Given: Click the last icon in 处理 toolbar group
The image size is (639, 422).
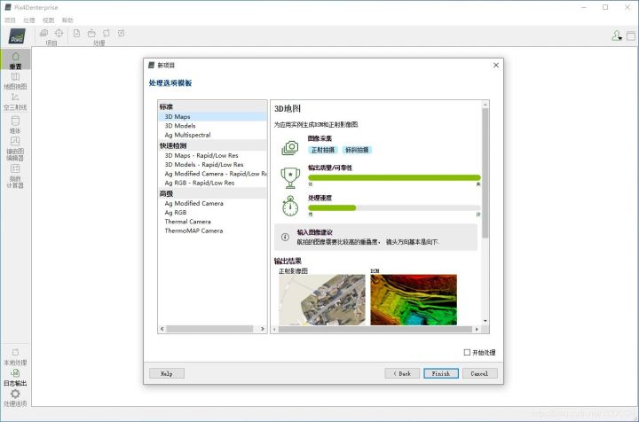Looking at the screenshot, I should pyautogui.click(x=121, y=33).
